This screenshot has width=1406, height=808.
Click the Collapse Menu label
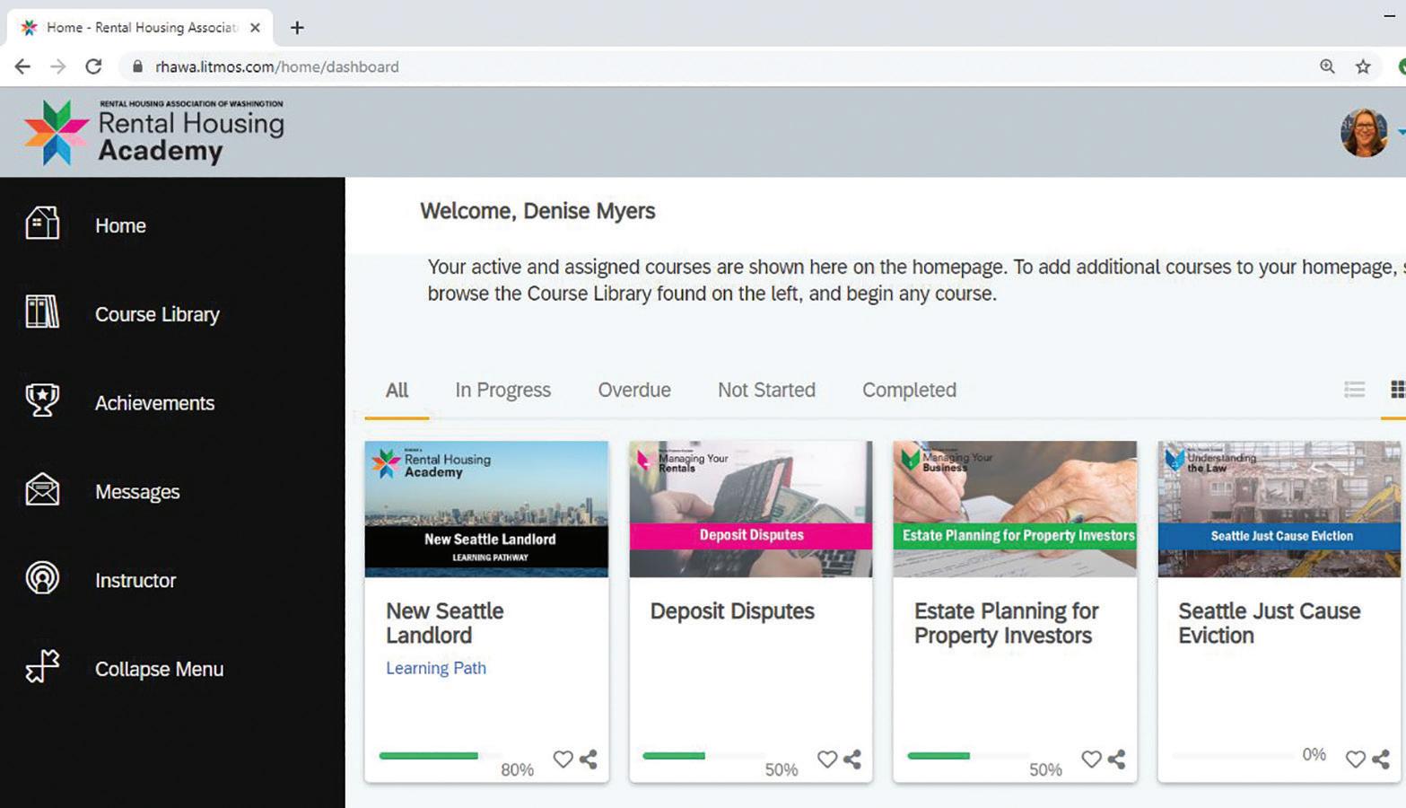(x=159, y=670)
